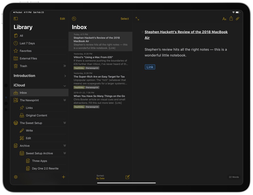The width and height of the screenshot is (253, 195).
Task: Click the Trash can icon
Action: (16, 66)
